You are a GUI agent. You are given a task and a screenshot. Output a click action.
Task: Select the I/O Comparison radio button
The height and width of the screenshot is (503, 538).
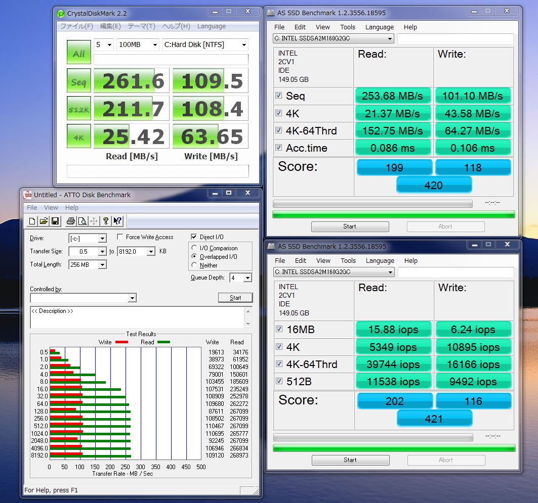tap(194, 248)
